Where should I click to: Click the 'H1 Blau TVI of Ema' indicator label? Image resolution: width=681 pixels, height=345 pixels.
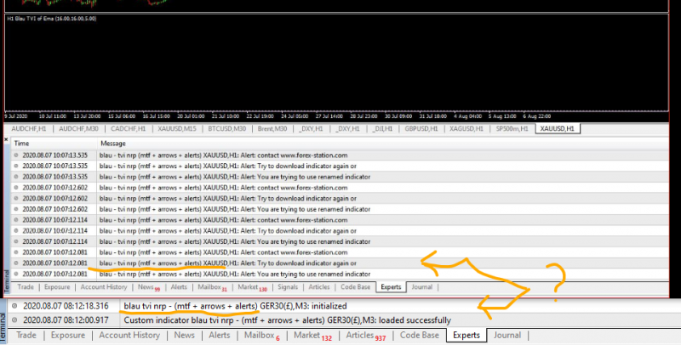coord(52,19)
